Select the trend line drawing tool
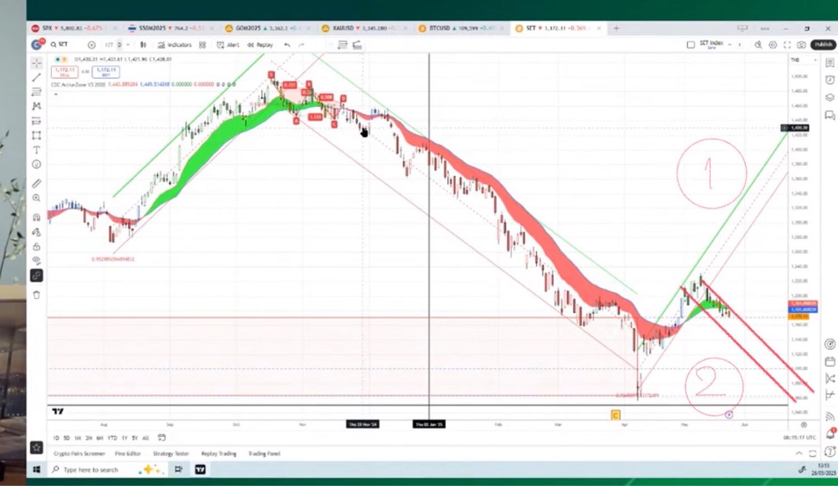Viewport: 838px width, 486px height. (36, 78)
